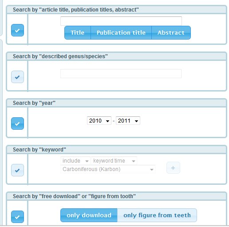Select the only download option

(89, 215)
